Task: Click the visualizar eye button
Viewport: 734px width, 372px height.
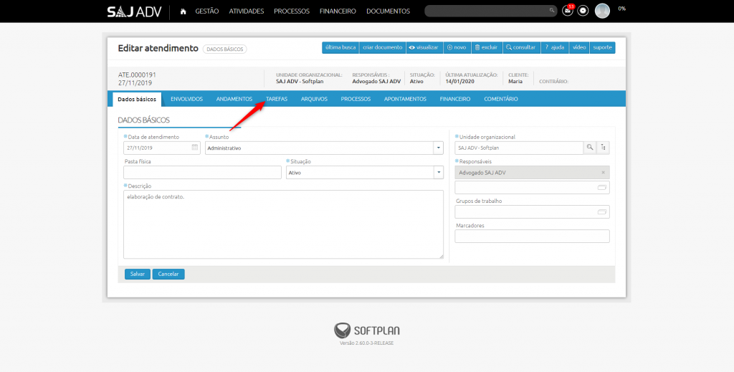Action: [x=423, y=47]
